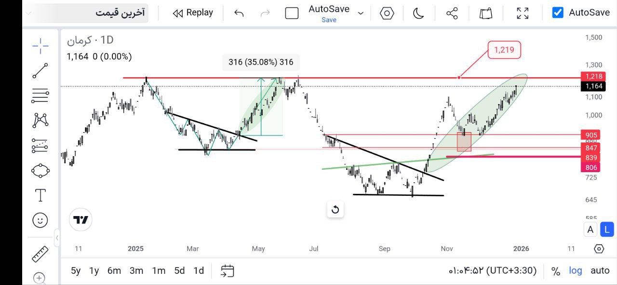Open the emoji sticker tool
This screenshot has height=285, width=617.
(40, 220)
